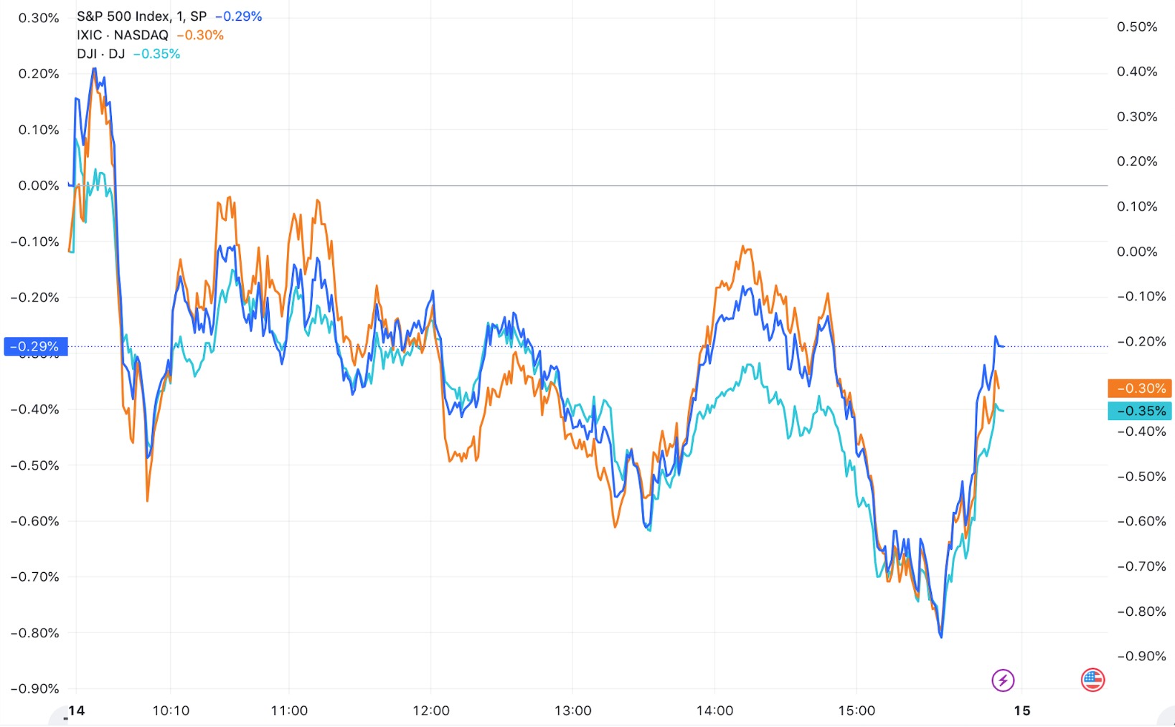The height and width of the screenshot is (727, 1175).
Task: Select the S&P 500 Index legend label
Action: (141, 16)
